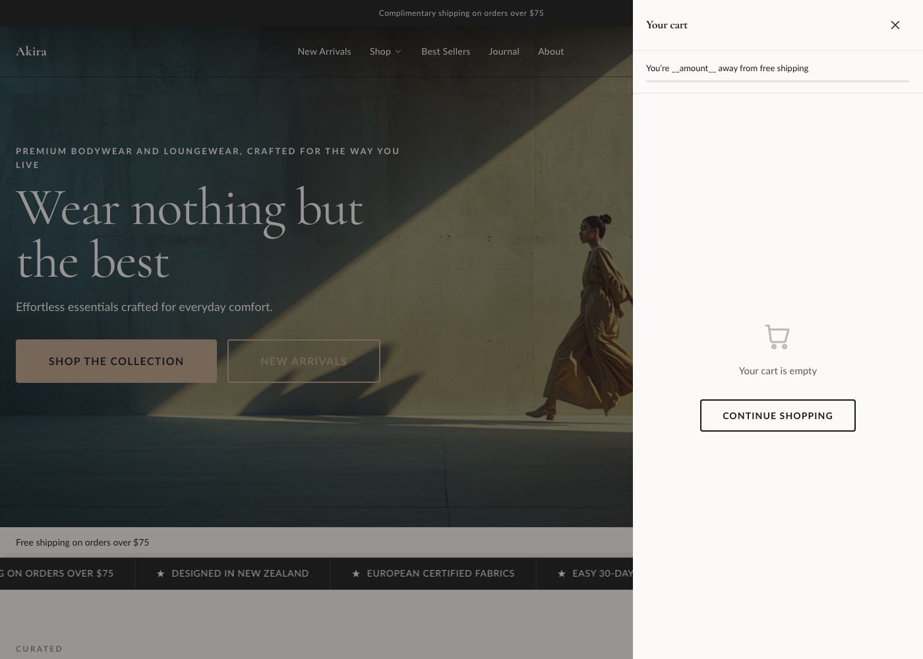Click the empty cart icon

pyautogui.click(x=777, y=336)
